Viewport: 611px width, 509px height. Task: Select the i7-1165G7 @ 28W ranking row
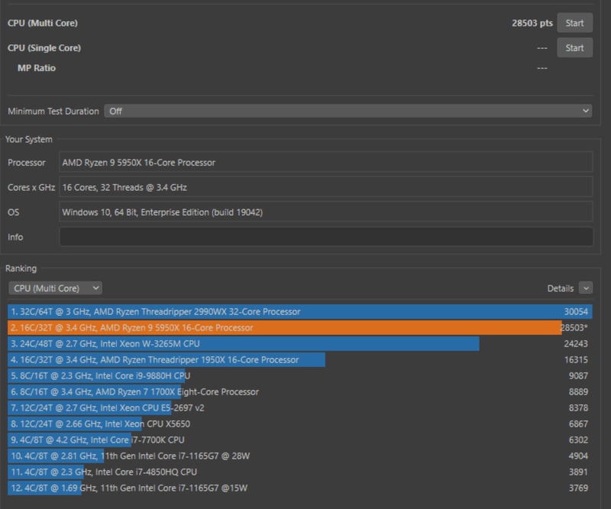pyautogui.click(x=300, y=456)
